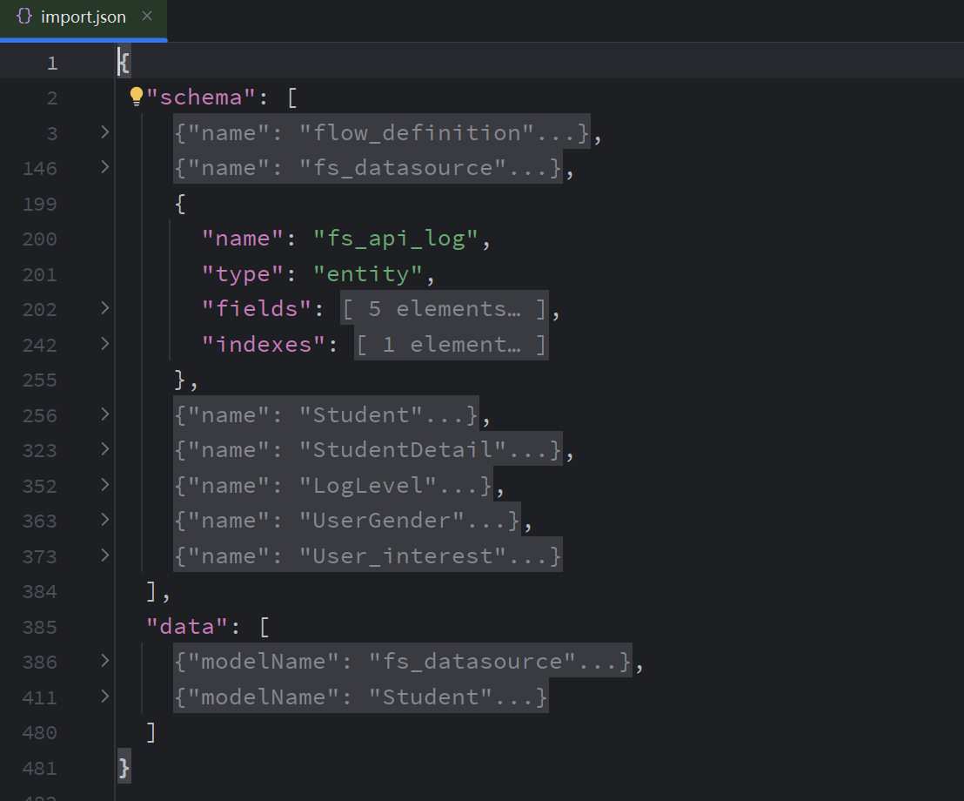Expand the fs_datasource modelName fold arrow
This screenshot has height=801, width=964.
[104, 662]
